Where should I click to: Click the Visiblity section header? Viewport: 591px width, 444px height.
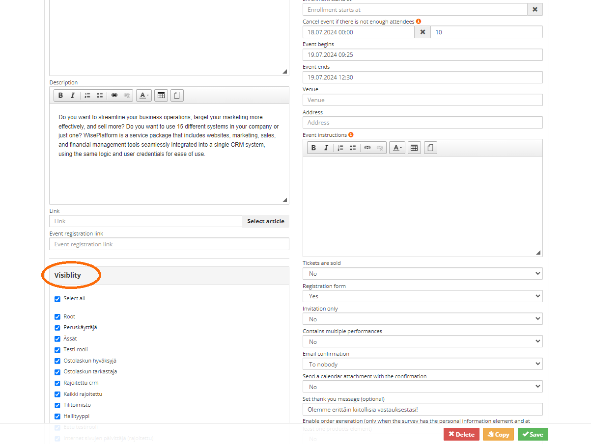point(169,275)
